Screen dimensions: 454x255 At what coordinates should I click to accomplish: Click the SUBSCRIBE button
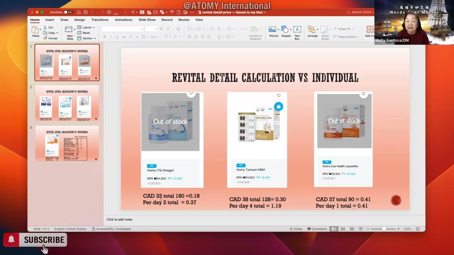click(x=35, y=240)
